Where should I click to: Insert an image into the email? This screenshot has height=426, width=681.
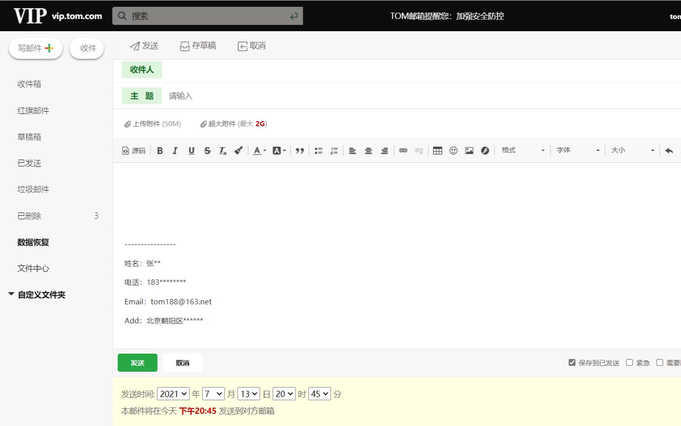(469, 151)
